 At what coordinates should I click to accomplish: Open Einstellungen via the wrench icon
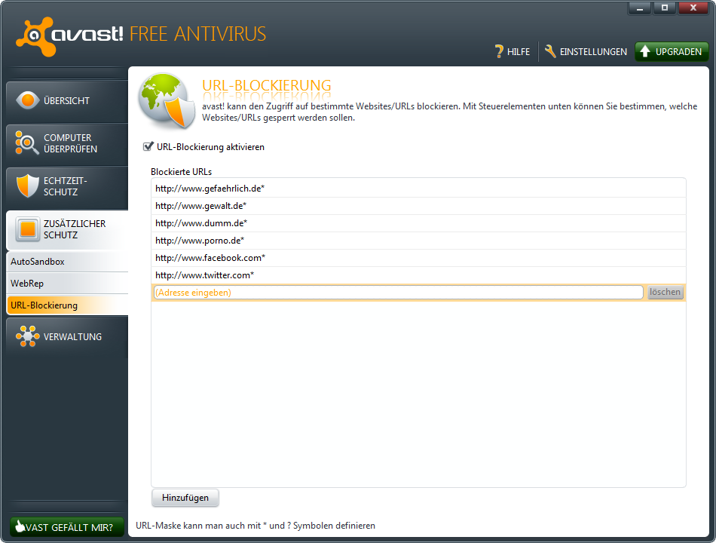[x=550, y=52]
